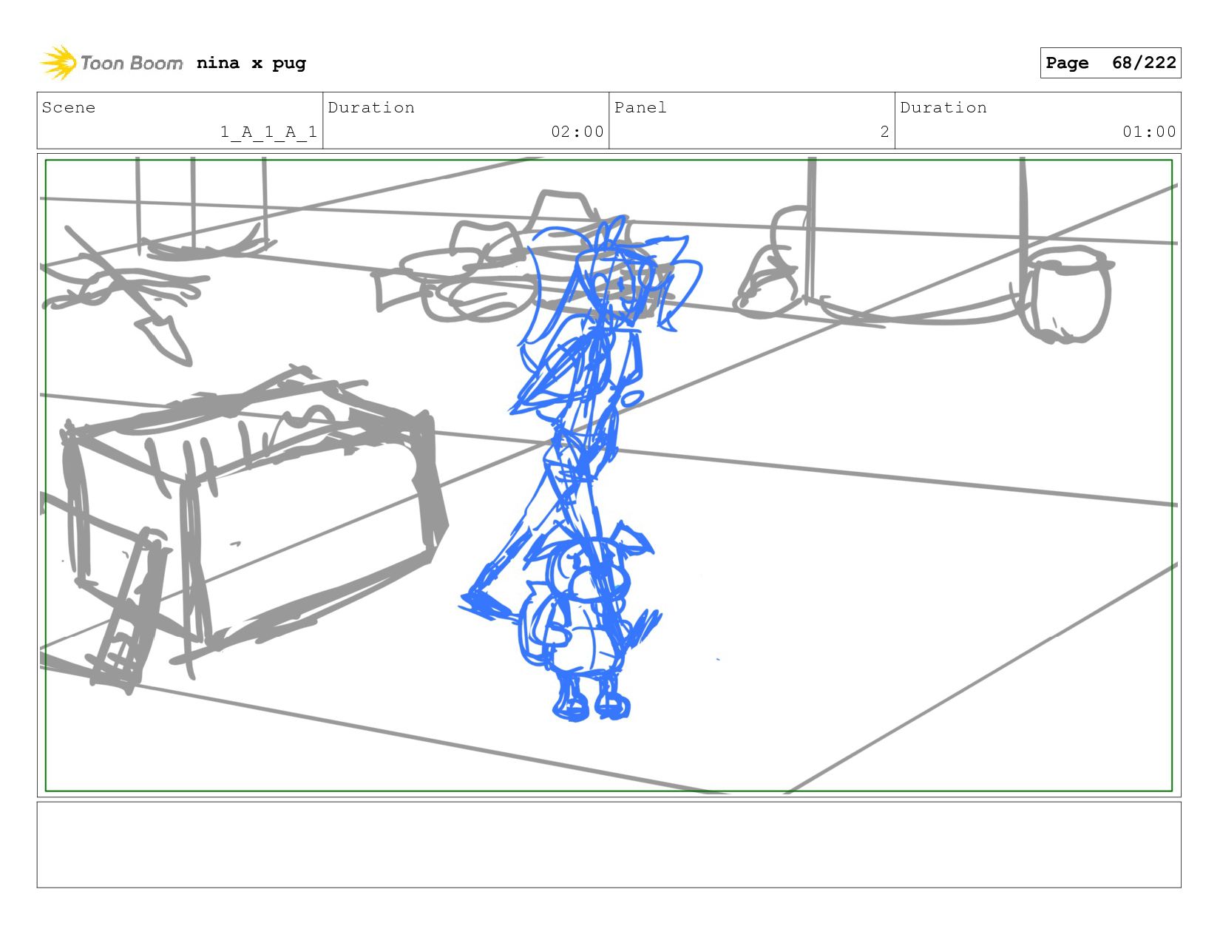Click the Panel label
Screen dimensions: 1220x943
click(640, 107)
